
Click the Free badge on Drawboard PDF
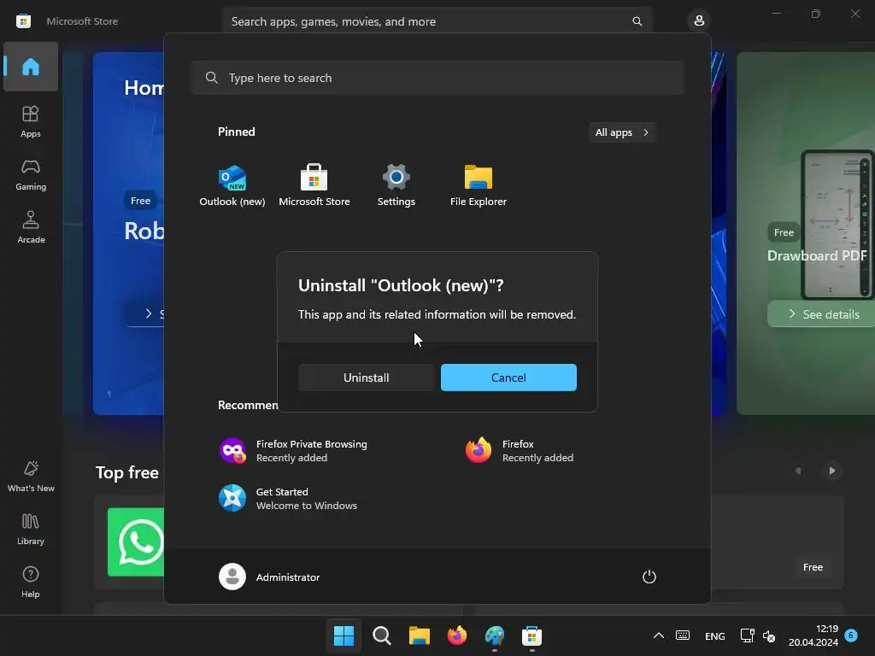(784, 232)
